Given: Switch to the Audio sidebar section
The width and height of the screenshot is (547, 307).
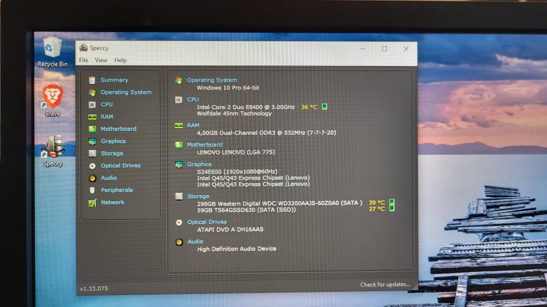Looking at the screenshot, I should coord(109,177).
